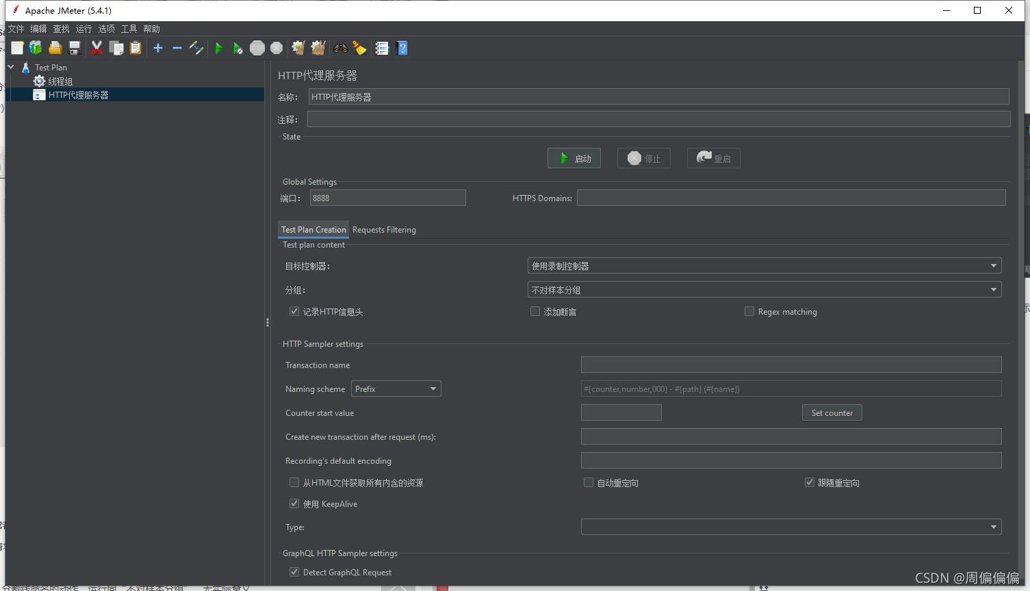
Task: Click the Test Plan flask icon in tree
Action: (x=25, y=68)
